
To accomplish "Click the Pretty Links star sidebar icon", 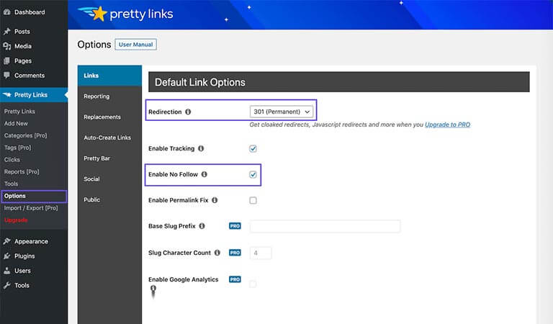I will [6, 95].
